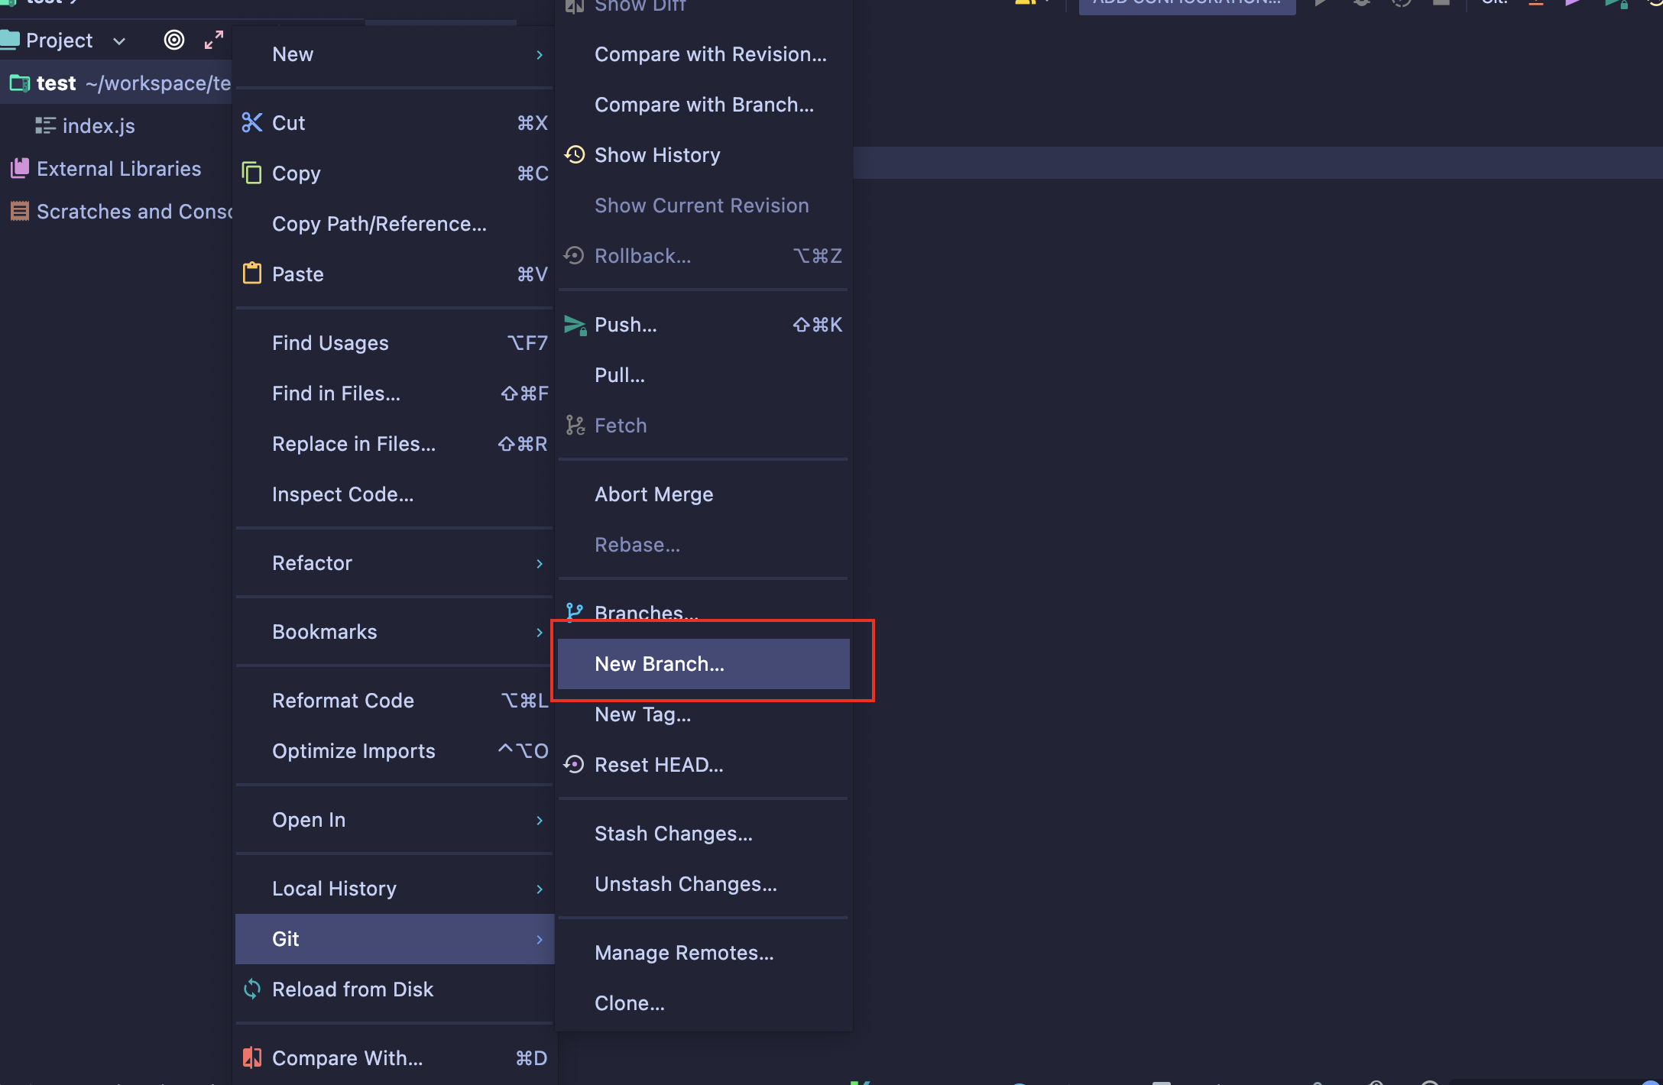Run the current configuration with the play icon
1663x1085 pixels.
click(x=1321, y=3)
